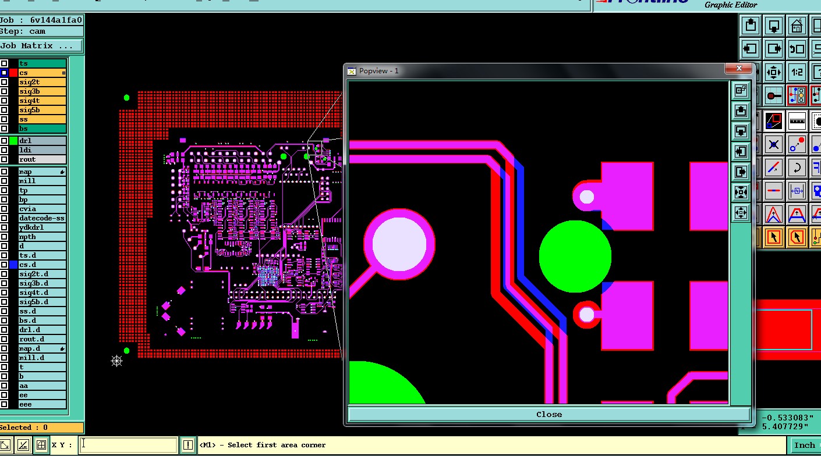Click the four-arrow center pan icon in main toolbar

pos(774,72)
